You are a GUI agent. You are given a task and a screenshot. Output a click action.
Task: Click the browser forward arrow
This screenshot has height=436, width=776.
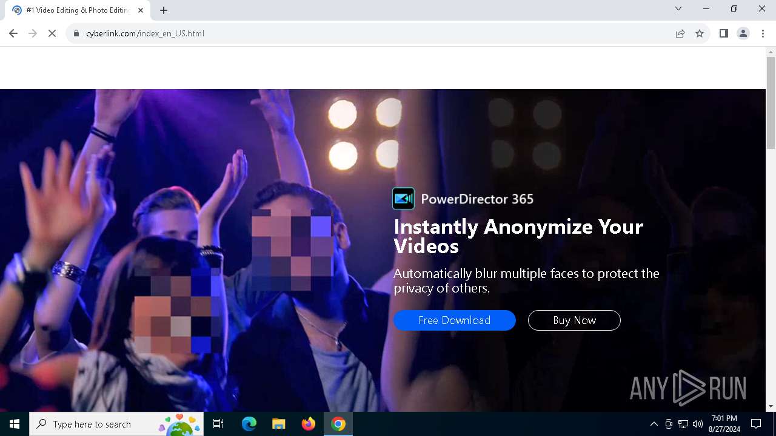[33, 33]
